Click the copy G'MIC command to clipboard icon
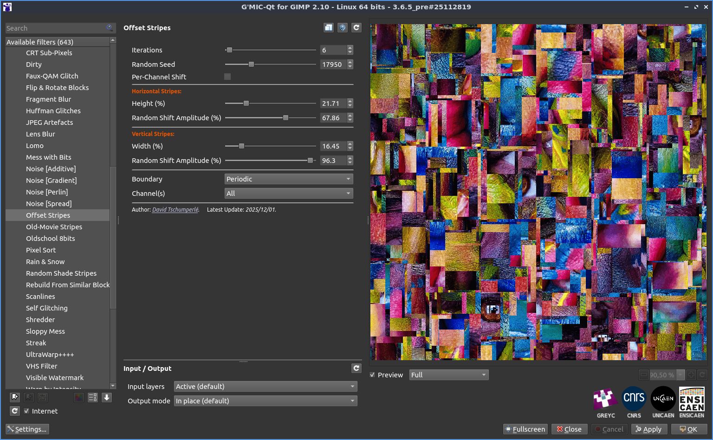The image size is (713, 440). click(x=328, y=28)
